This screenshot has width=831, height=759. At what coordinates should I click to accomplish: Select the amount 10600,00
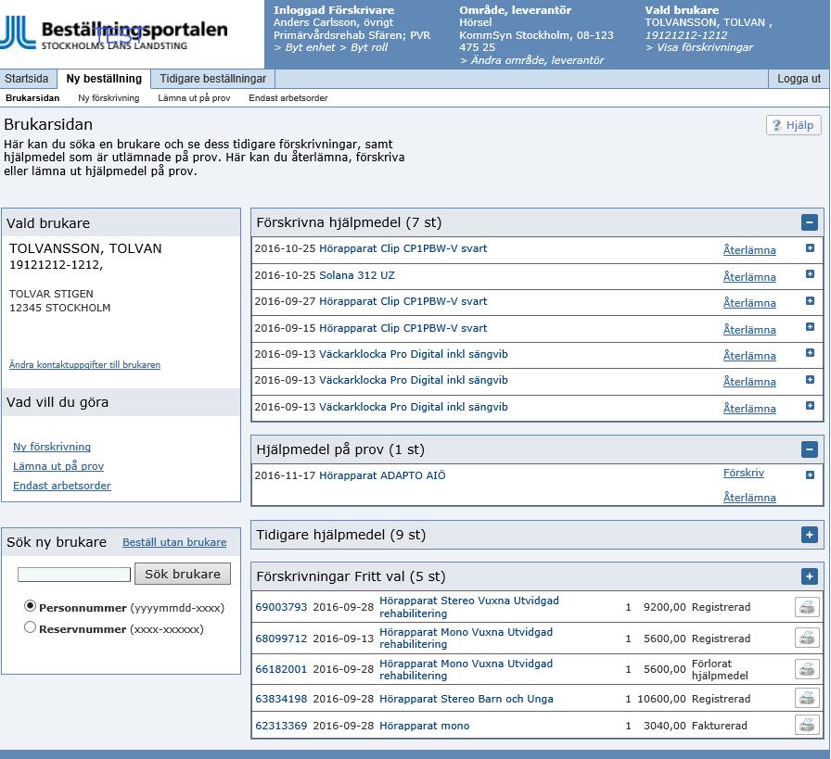tap(661, 699)
